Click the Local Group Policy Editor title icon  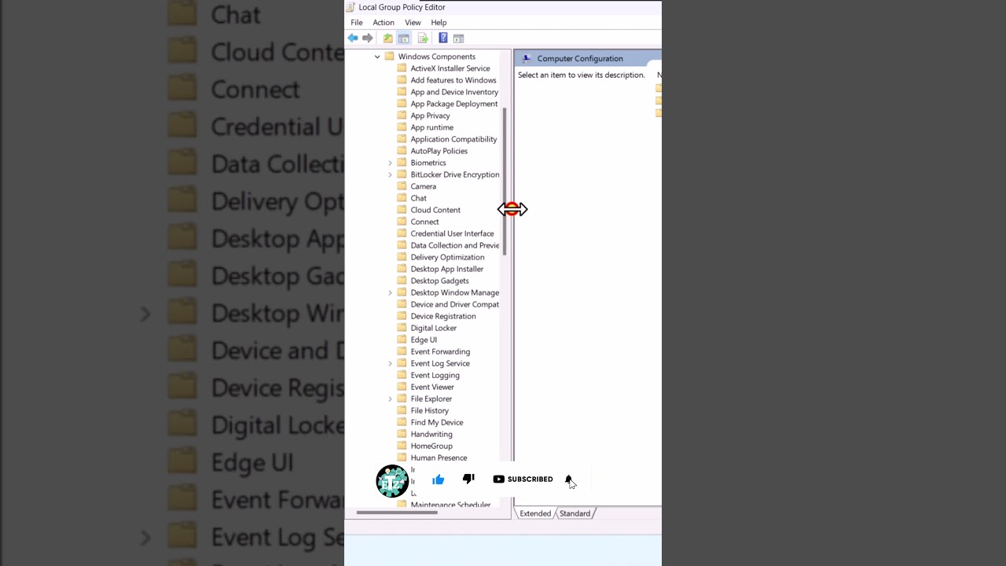[351, 7]
